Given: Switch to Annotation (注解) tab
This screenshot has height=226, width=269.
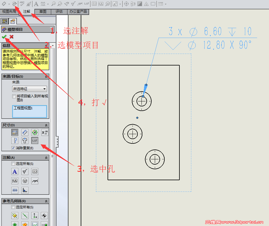Looking at the screenshot, I should pos(27,12).
